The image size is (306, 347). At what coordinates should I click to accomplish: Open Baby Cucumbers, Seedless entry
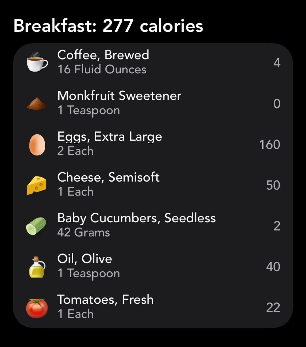point(136,218)
